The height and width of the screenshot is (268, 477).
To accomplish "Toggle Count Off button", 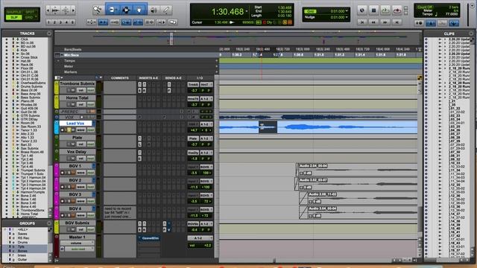I will [424, 7].
